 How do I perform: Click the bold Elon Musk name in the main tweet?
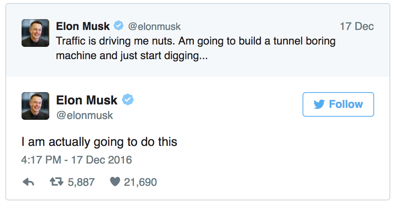(x=87, y=100)
